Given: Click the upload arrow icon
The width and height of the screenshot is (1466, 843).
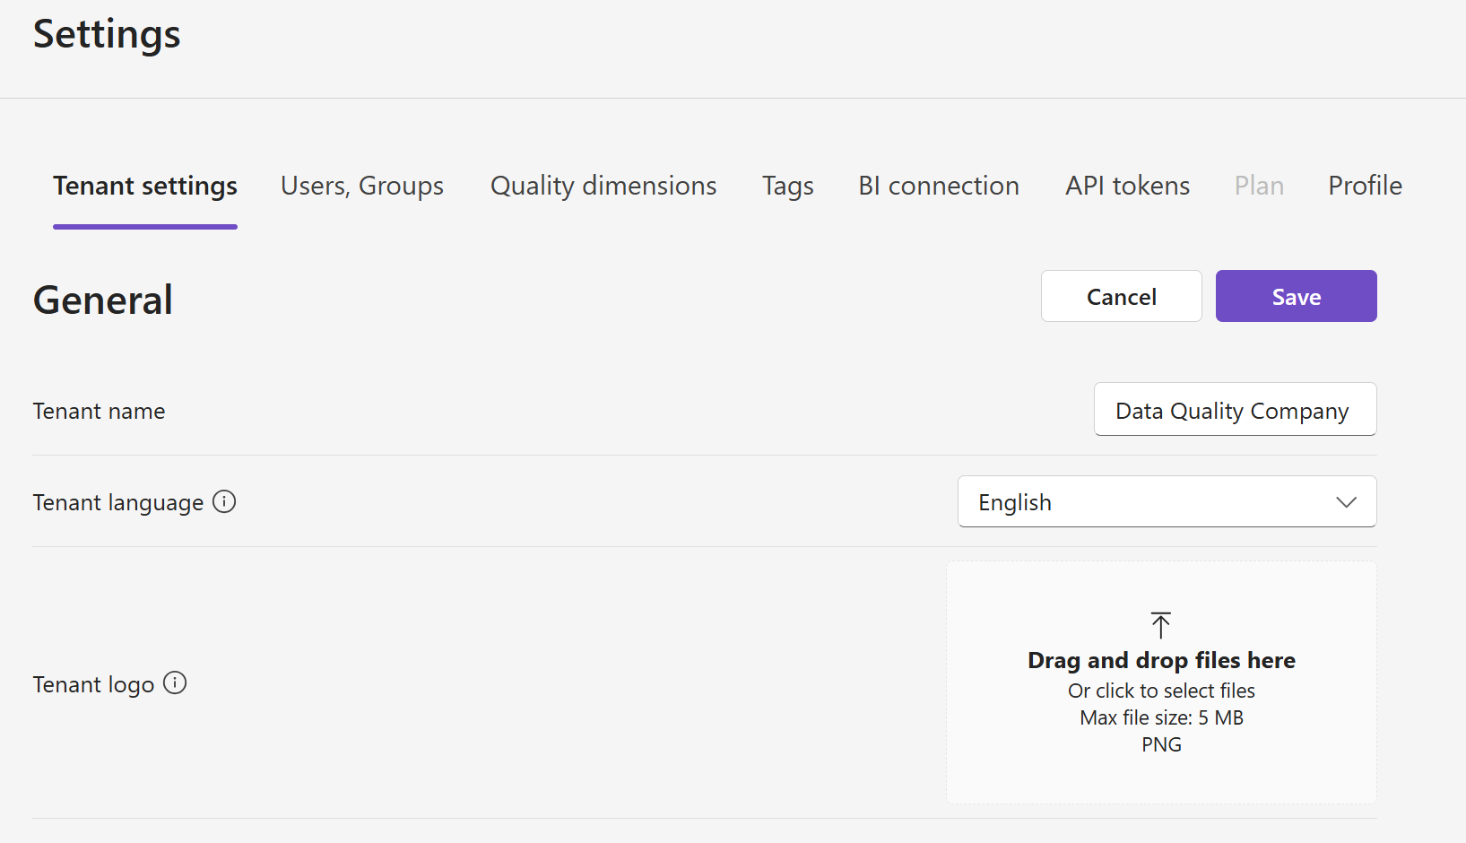Looking at the screenshot, I should pos(1161,625).
